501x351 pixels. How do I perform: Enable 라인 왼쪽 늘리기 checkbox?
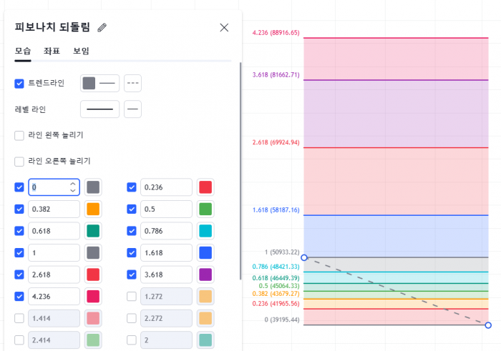19,135
